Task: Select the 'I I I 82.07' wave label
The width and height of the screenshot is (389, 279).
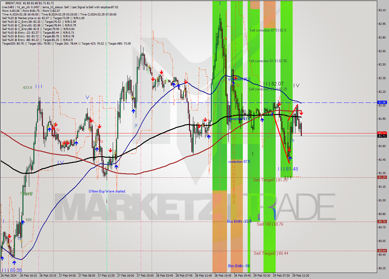Action: (x=273, y=84)
